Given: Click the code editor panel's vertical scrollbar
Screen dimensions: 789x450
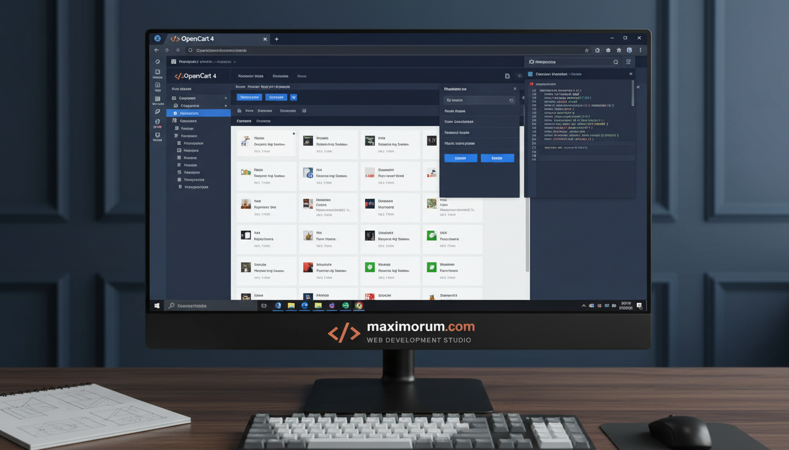Looking at the screenshot, I should [633, 94].
